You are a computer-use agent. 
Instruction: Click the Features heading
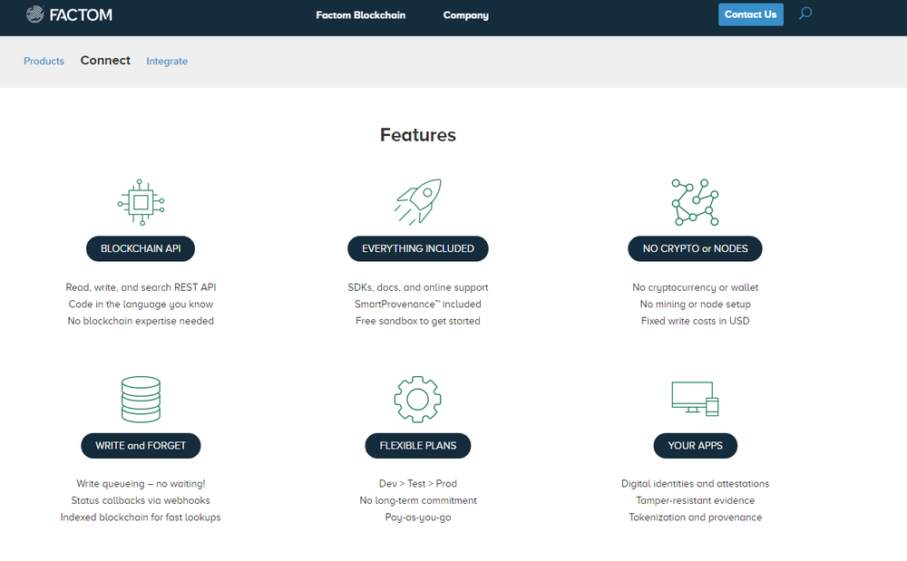coord(417,135)
